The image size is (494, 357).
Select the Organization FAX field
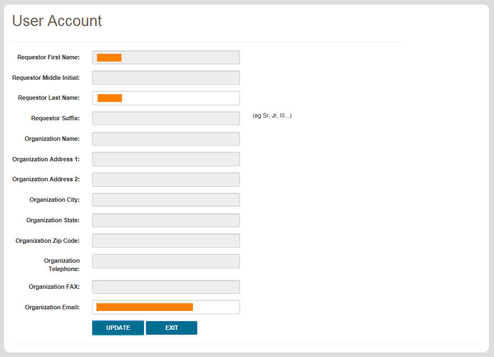click(166, 287)
